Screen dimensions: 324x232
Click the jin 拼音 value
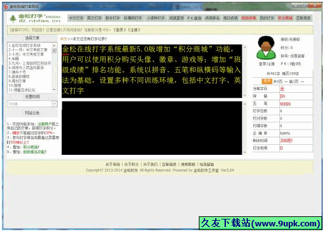282,96
